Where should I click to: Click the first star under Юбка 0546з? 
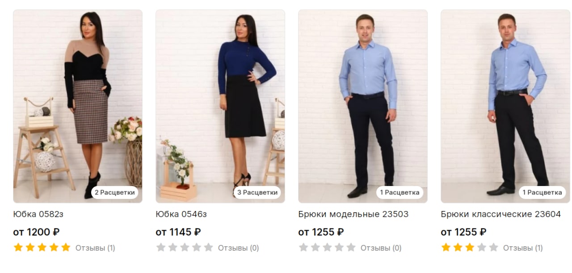[x=161, y=247]
